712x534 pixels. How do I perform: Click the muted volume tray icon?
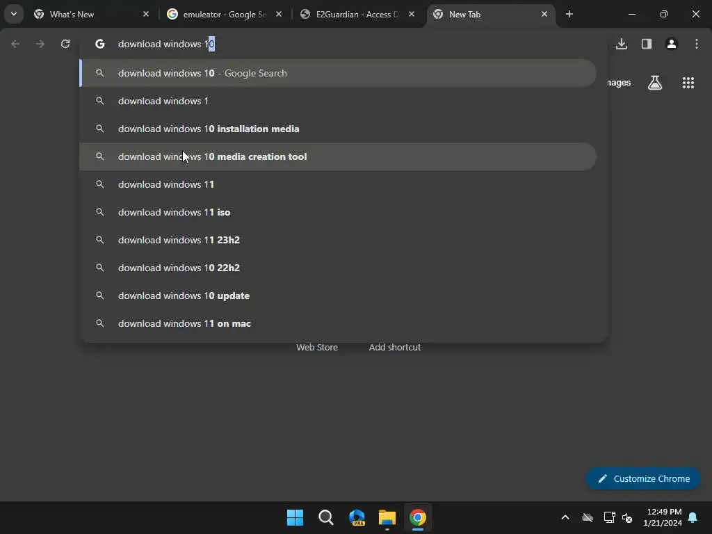coord(627,517)
